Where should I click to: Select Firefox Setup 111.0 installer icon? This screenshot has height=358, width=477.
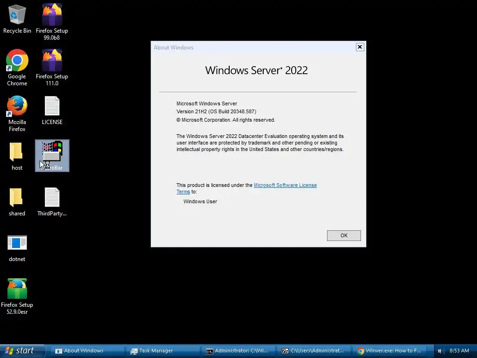(52, 68)
